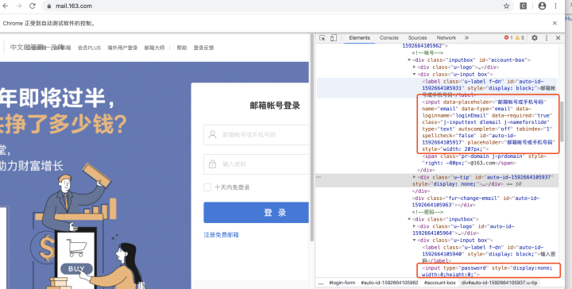Click the #auto-id-1592664105962 breadcrumb
The height and width of the screenshot is (289, 572).
point(389,283)
